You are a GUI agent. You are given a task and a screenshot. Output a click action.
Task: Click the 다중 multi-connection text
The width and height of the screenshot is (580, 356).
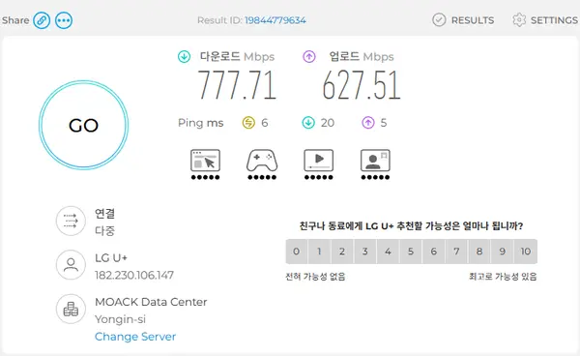(105, 231)
